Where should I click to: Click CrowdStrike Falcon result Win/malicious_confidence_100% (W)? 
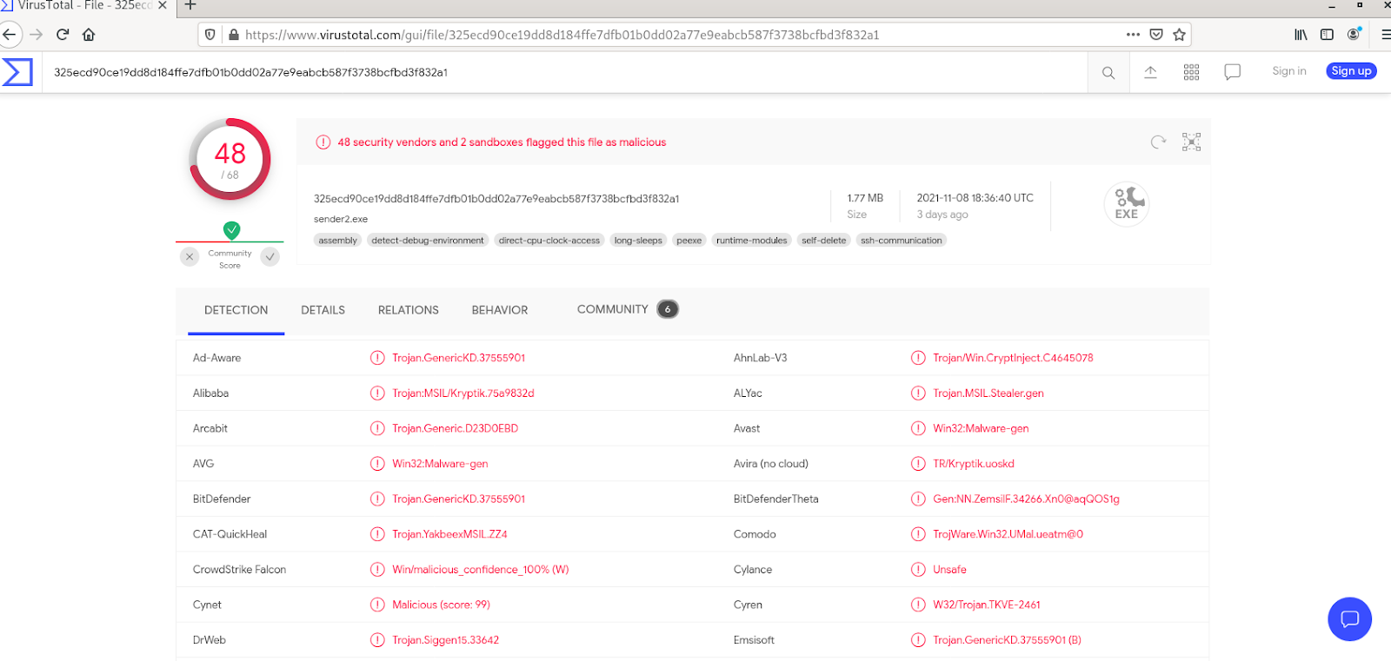(481, 570)
